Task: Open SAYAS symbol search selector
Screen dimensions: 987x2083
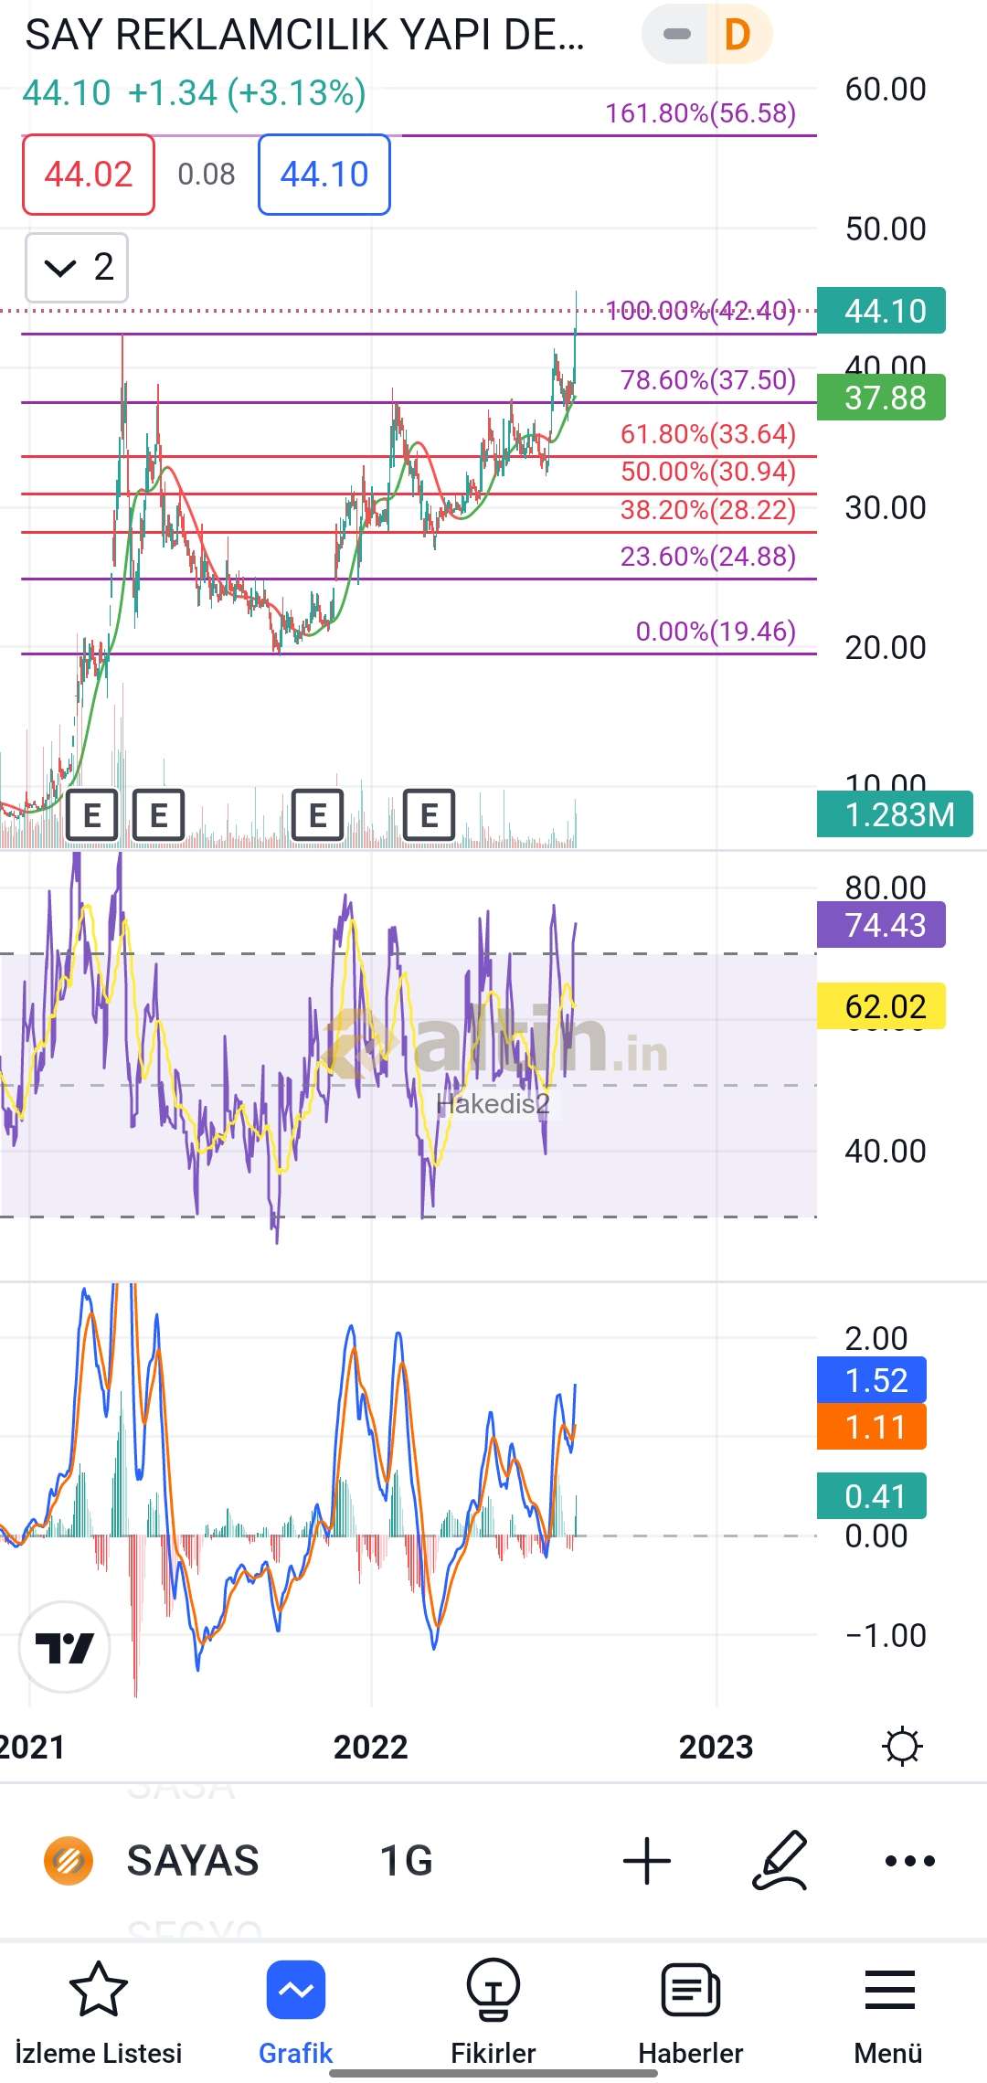Action: coord(193,1861)
